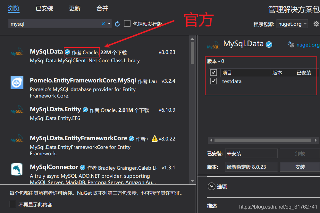Refresh the package search results
Screen dimensions: 320x213
pos(117,24)
